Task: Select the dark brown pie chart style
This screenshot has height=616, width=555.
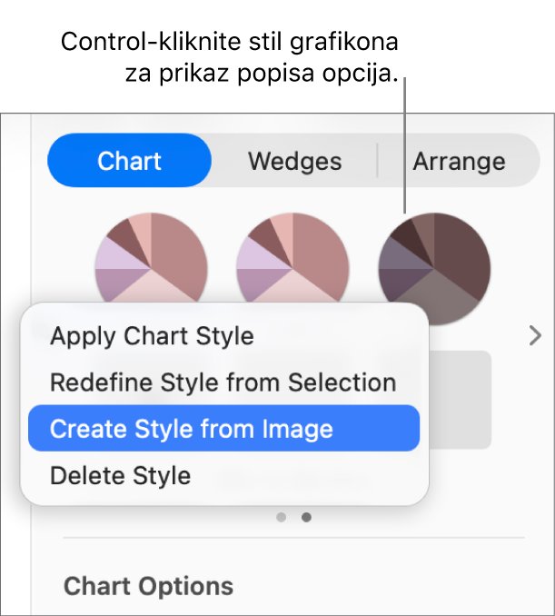Action: (x=434, y=268)
